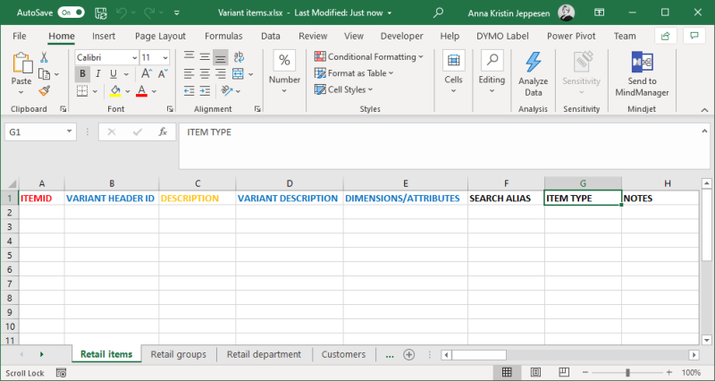This screenshot has width=715, height=381.
Task: Click Analyze Data button
Action: (533, 73)
